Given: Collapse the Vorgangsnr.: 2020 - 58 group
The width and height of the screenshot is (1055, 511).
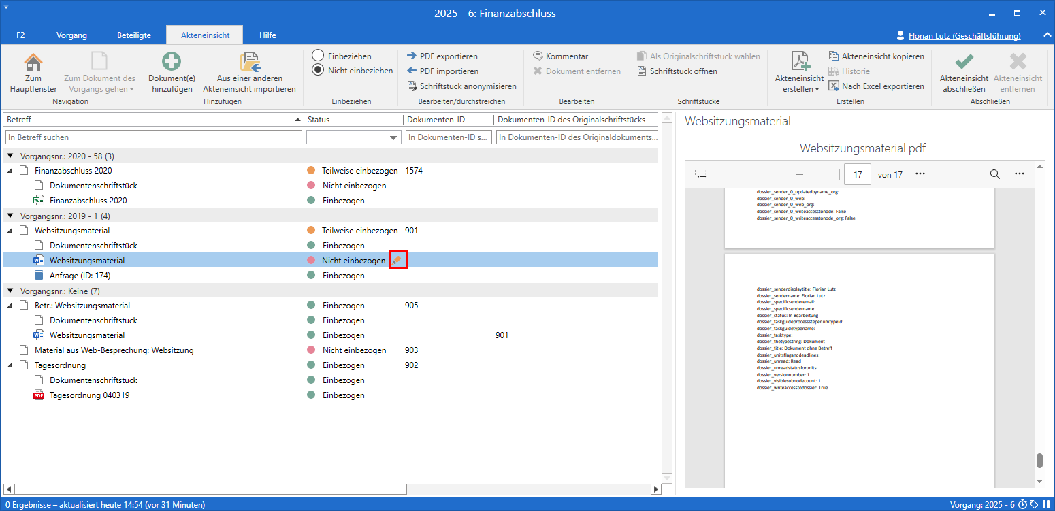Looking at the screenshot, I should [x=10, y=156].
